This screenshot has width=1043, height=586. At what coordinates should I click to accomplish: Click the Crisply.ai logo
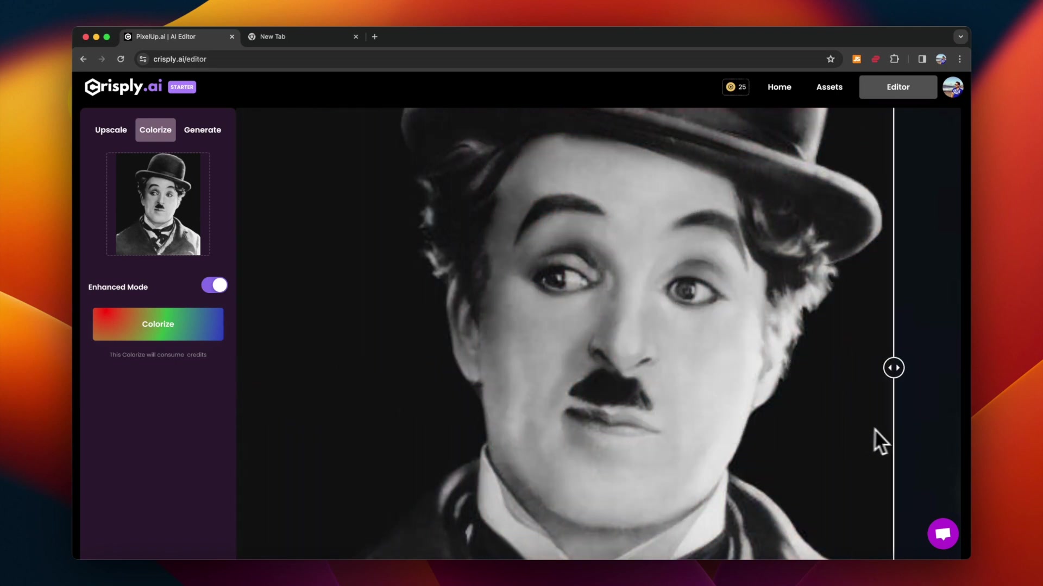pyautogui.click(x=123, y=87)
